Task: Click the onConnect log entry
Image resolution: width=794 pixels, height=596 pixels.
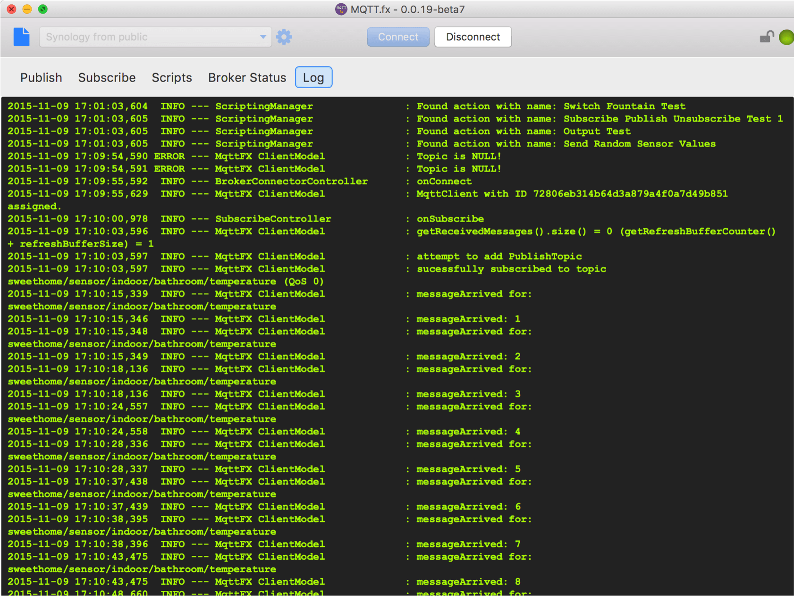Action: click(444, 181)
